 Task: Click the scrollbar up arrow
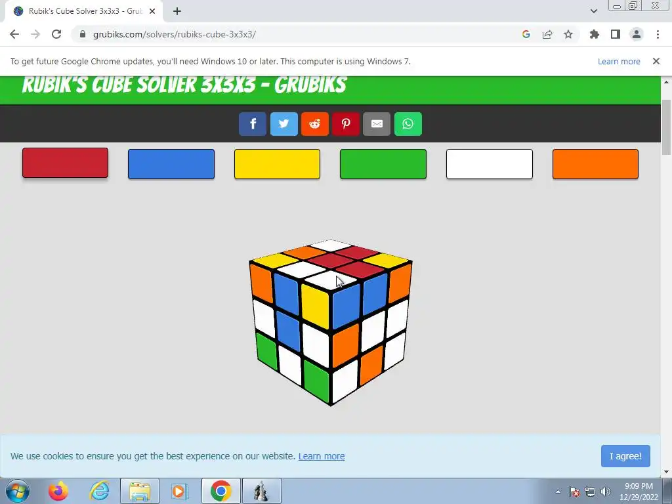click(x=667, y=82)
